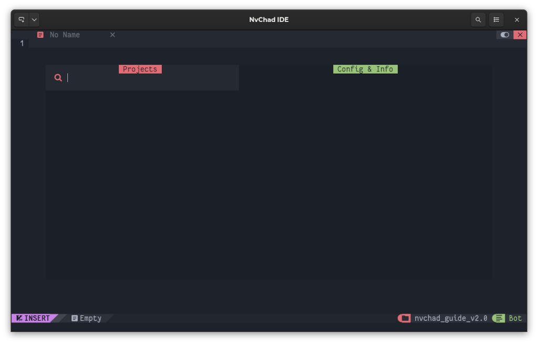Open the dropdown chevron beside the new buffer button
The width and height of the screenshot is (538, 344).
34,19
